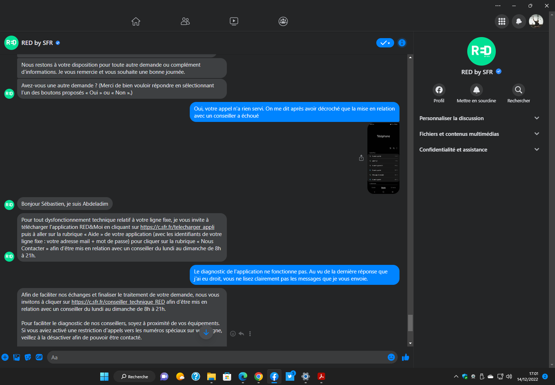Open the Friends icon in top navigation
The height and width of the screenshot is (385, 555).
tap(185, 21)
